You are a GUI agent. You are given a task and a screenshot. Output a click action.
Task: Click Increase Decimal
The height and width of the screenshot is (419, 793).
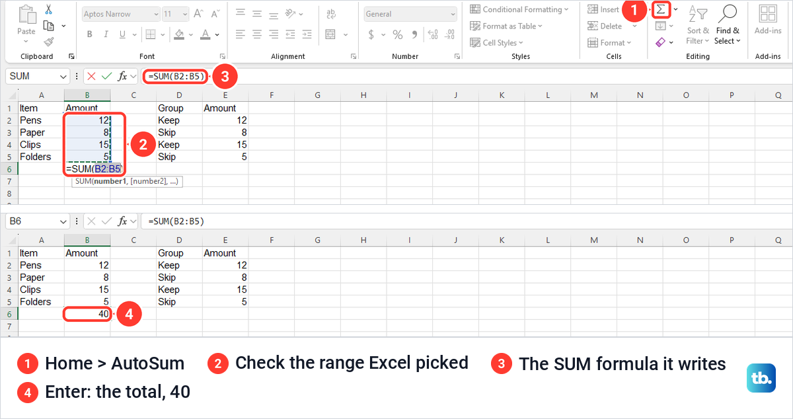pos(433,34)
